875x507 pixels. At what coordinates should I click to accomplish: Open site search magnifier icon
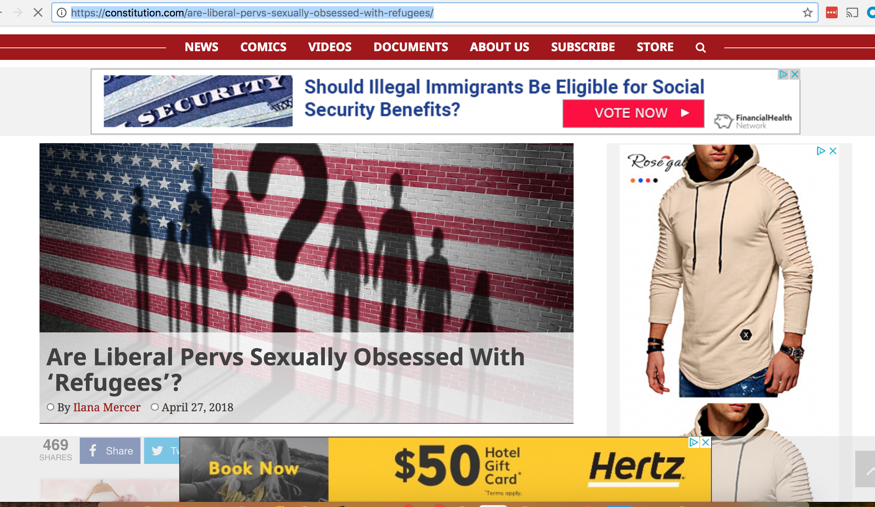[x=700, y=47]
